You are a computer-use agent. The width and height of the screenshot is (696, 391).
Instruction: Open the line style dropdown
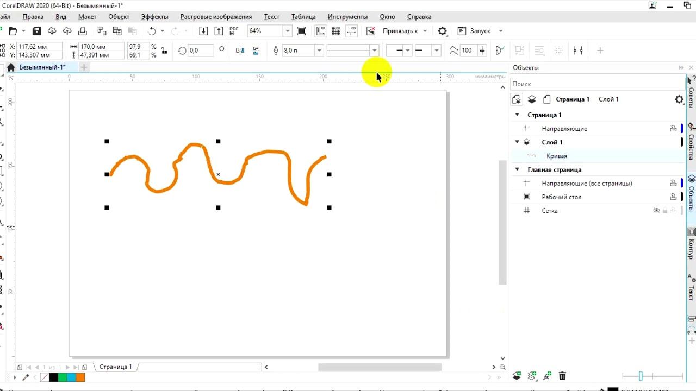[x=375, y=51]
